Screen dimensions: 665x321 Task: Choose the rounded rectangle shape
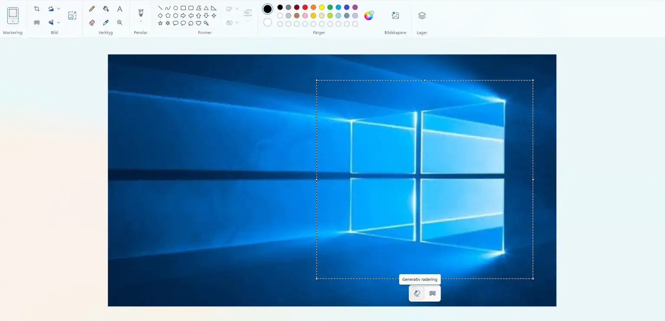tap(191, 8)
